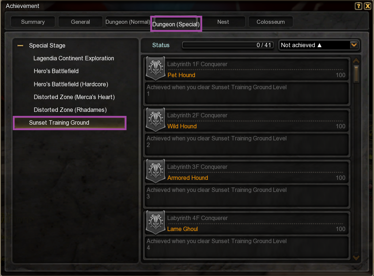This screenshot has height=276, width=374.
Task: Click the Labyrinth 1F Conquerer badge icon
Action: tap(155, 68)
